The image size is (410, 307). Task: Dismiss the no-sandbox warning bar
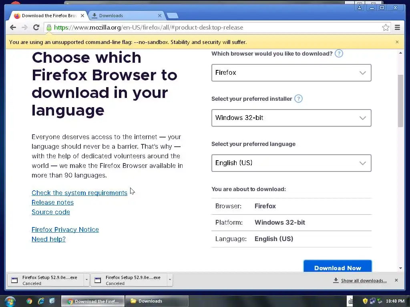point(397,42)
